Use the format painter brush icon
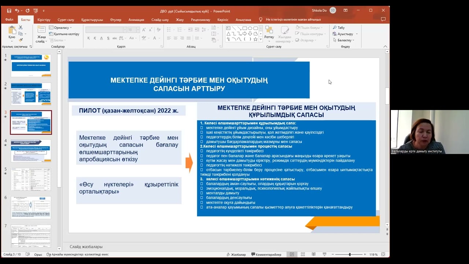 pos(21,40)
